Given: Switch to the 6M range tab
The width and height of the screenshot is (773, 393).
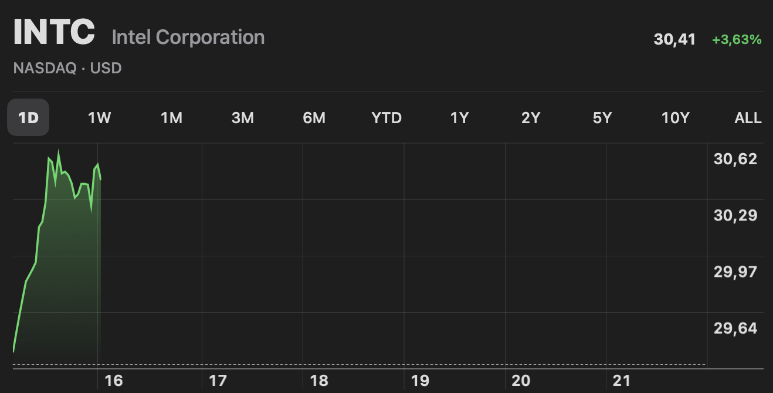Looking at the screenshot, I should tap(314, 118).
